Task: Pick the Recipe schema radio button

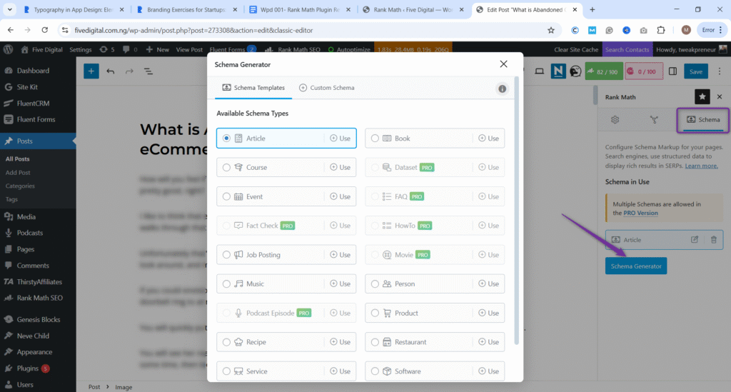Action: pos(226,341)
